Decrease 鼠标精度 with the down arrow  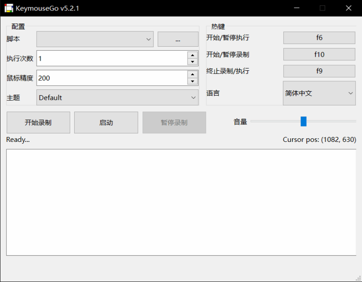pos(193,81)
